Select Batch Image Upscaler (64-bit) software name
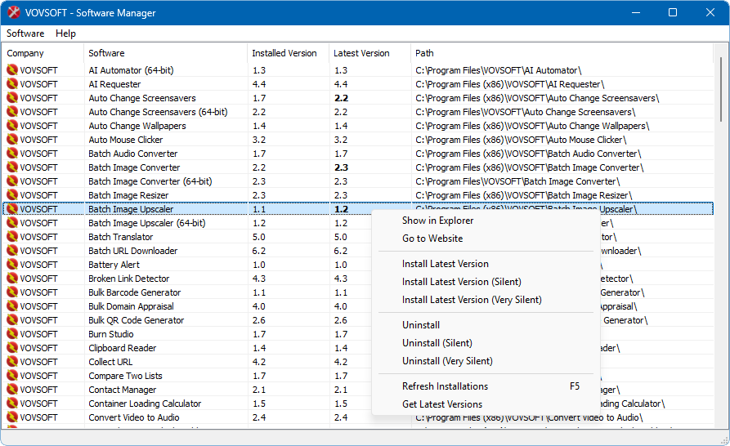This screenshot has height=446, width=730. click(x=147, y=223)
